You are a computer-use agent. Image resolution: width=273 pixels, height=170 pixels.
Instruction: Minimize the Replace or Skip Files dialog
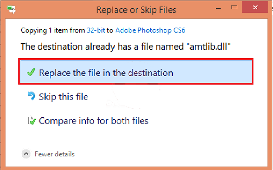pos(218,8)
